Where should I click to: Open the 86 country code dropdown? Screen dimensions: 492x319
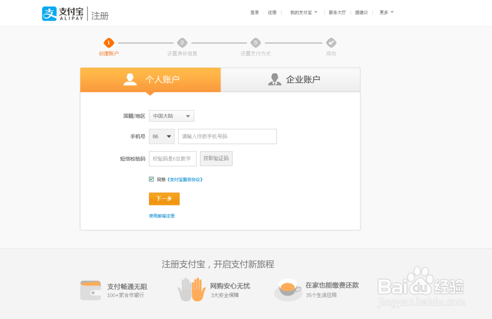tap(161, 136)
